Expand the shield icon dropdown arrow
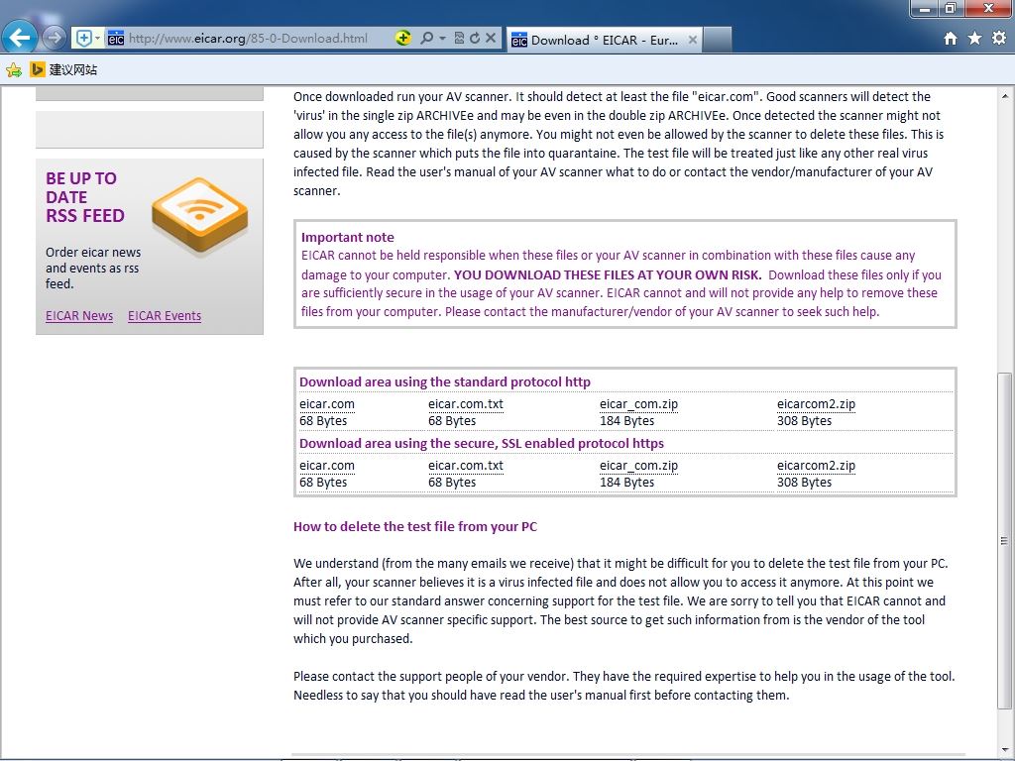 98,39
